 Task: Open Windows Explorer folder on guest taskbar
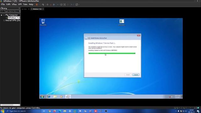tap(55, 97)
